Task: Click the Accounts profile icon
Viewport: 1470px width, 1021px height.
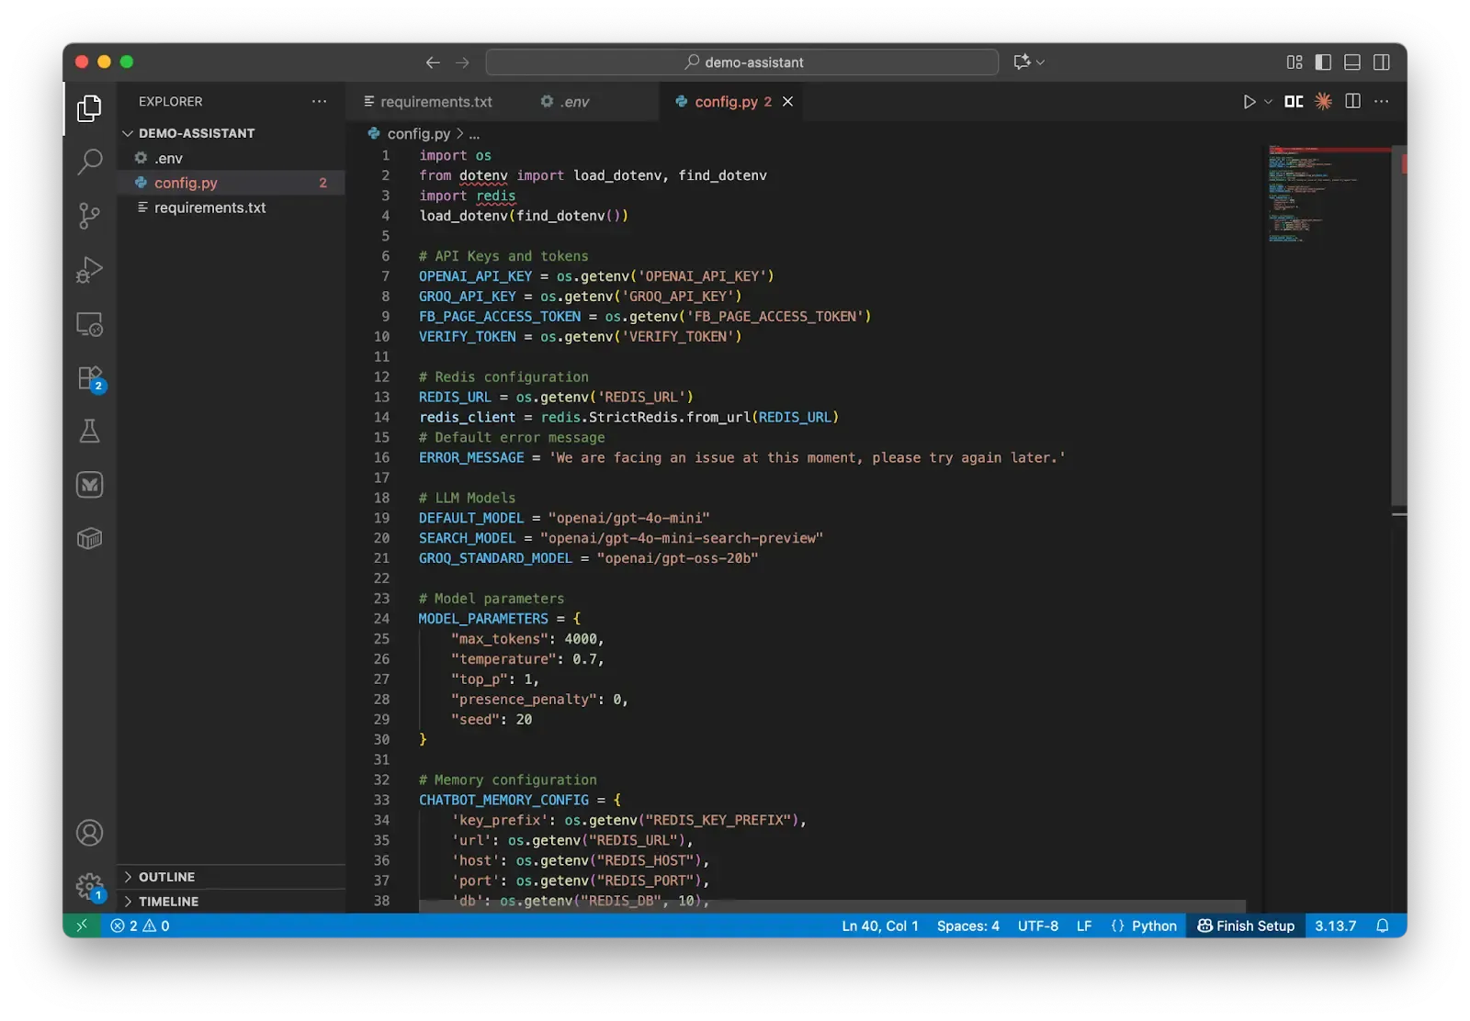Action: click(x=89, y=833)
